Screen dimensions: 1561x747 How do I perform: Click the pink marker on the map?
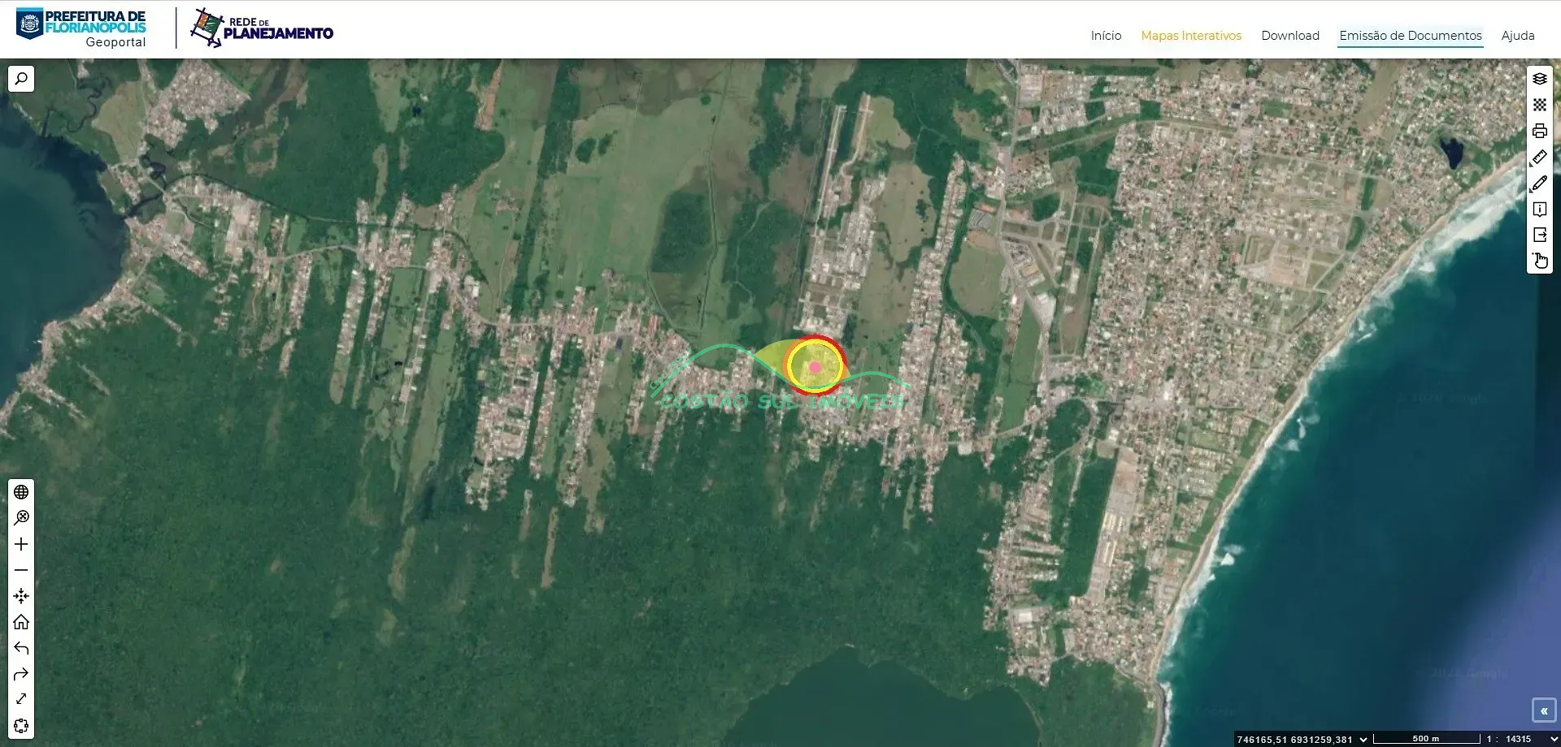coord(815,367)
